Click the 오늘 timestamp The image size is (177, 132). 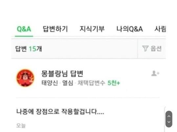click(21, 125)
